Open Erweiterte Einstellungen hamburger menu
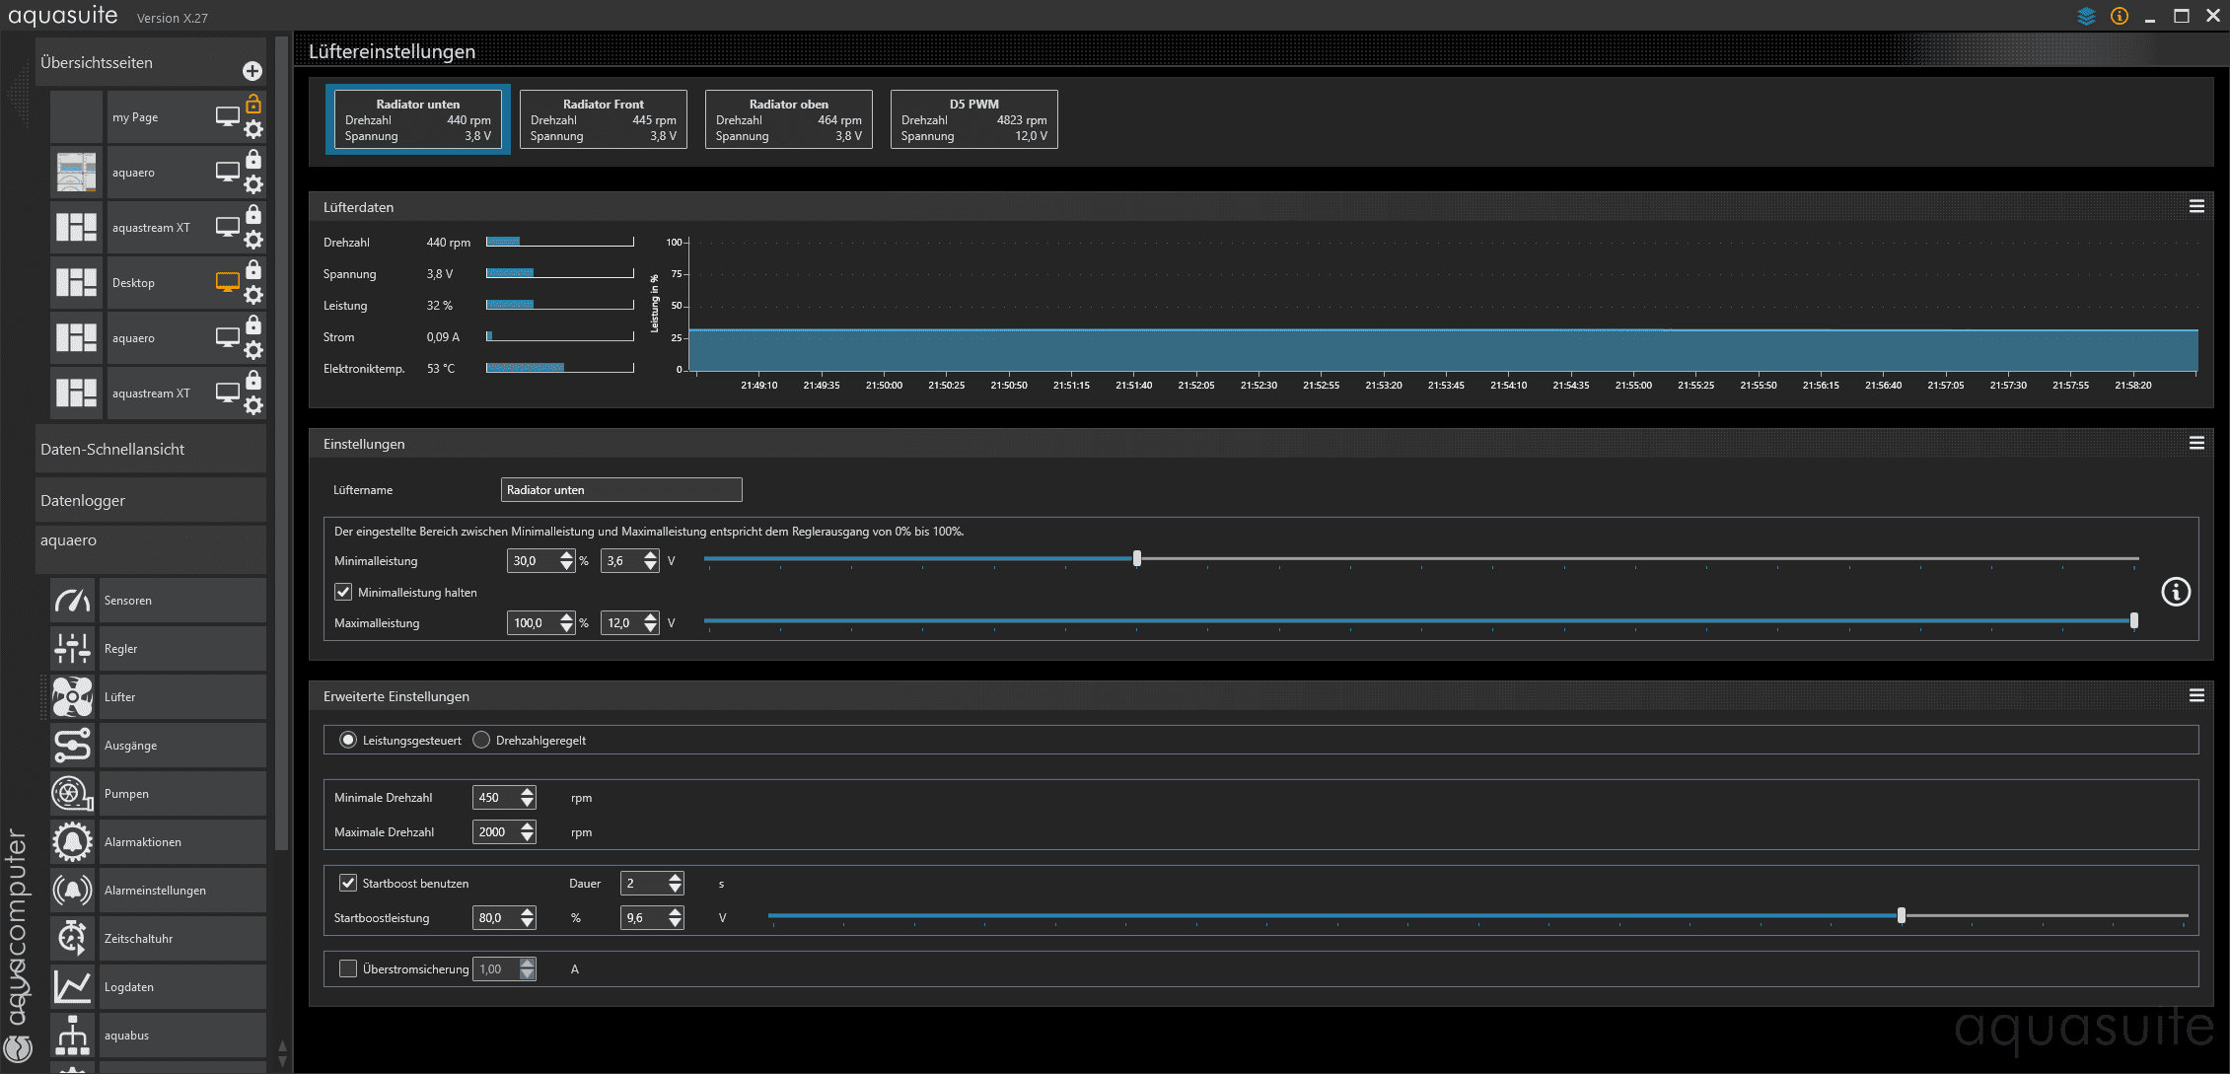The image size is (2230, 1074). click(x=2196, y=695)
